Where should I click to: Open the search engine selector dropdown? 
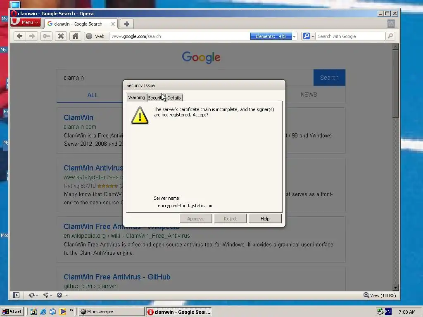click(308, 36)
